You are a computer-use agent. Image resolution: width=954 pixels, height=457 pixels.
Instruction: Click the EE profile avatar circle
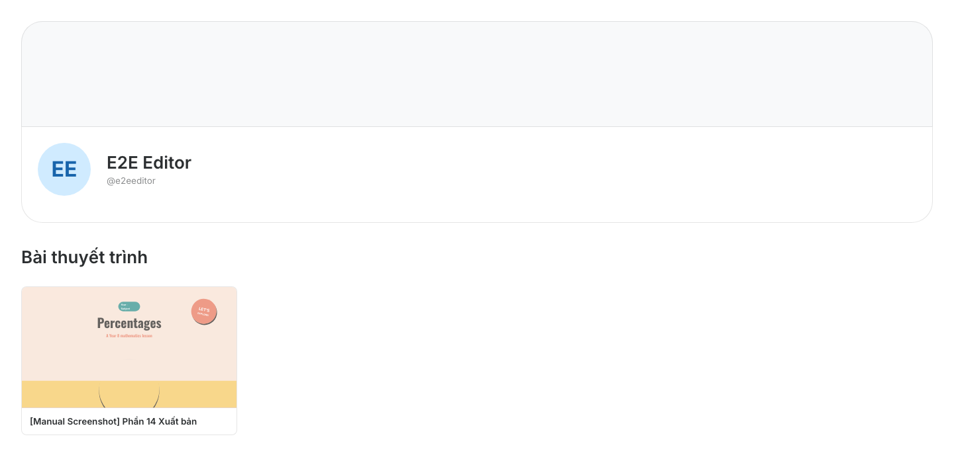[x=64, y=169]
